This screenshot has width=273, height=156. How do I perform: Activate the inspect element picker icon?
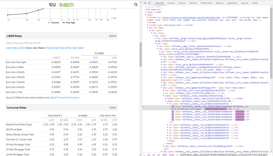click(x=145, y=3)
